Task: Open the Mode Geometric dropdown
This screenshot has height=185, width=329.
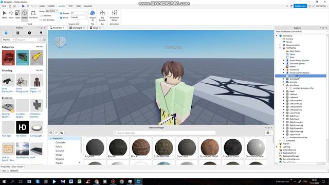Action: (x=51, y=11)
